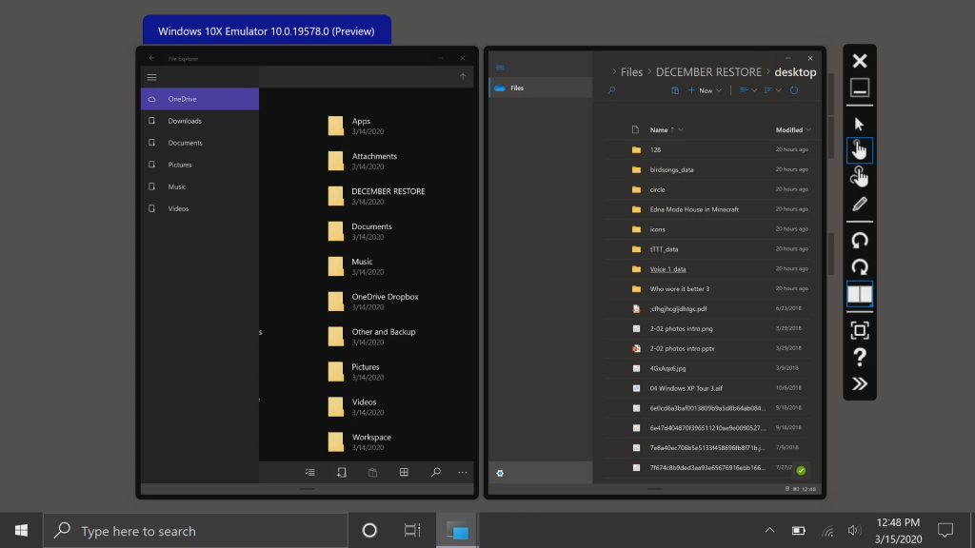Click the green sync checkmark badge
Viewport: 975px width, 548px height.
801,470
